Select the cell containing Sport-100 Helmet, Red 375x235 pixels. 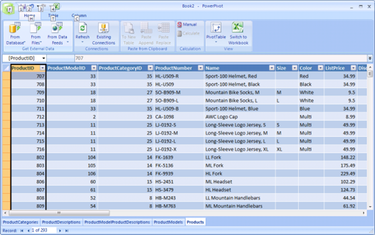click(239, 76)
